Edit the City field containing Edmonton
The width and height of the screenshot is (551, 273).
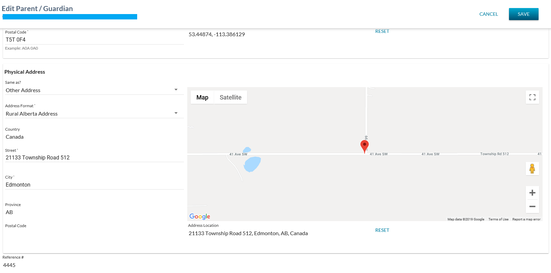[x=94, y=185]
